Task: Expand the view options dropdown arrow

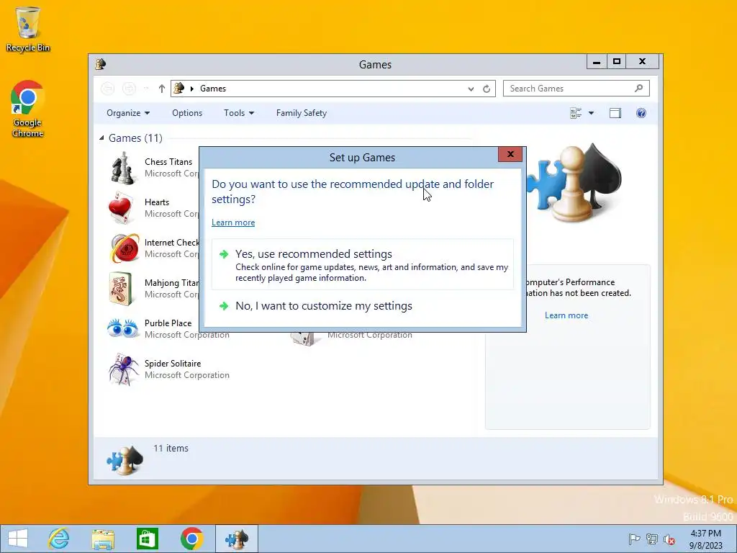Action: tap(592, 113)
